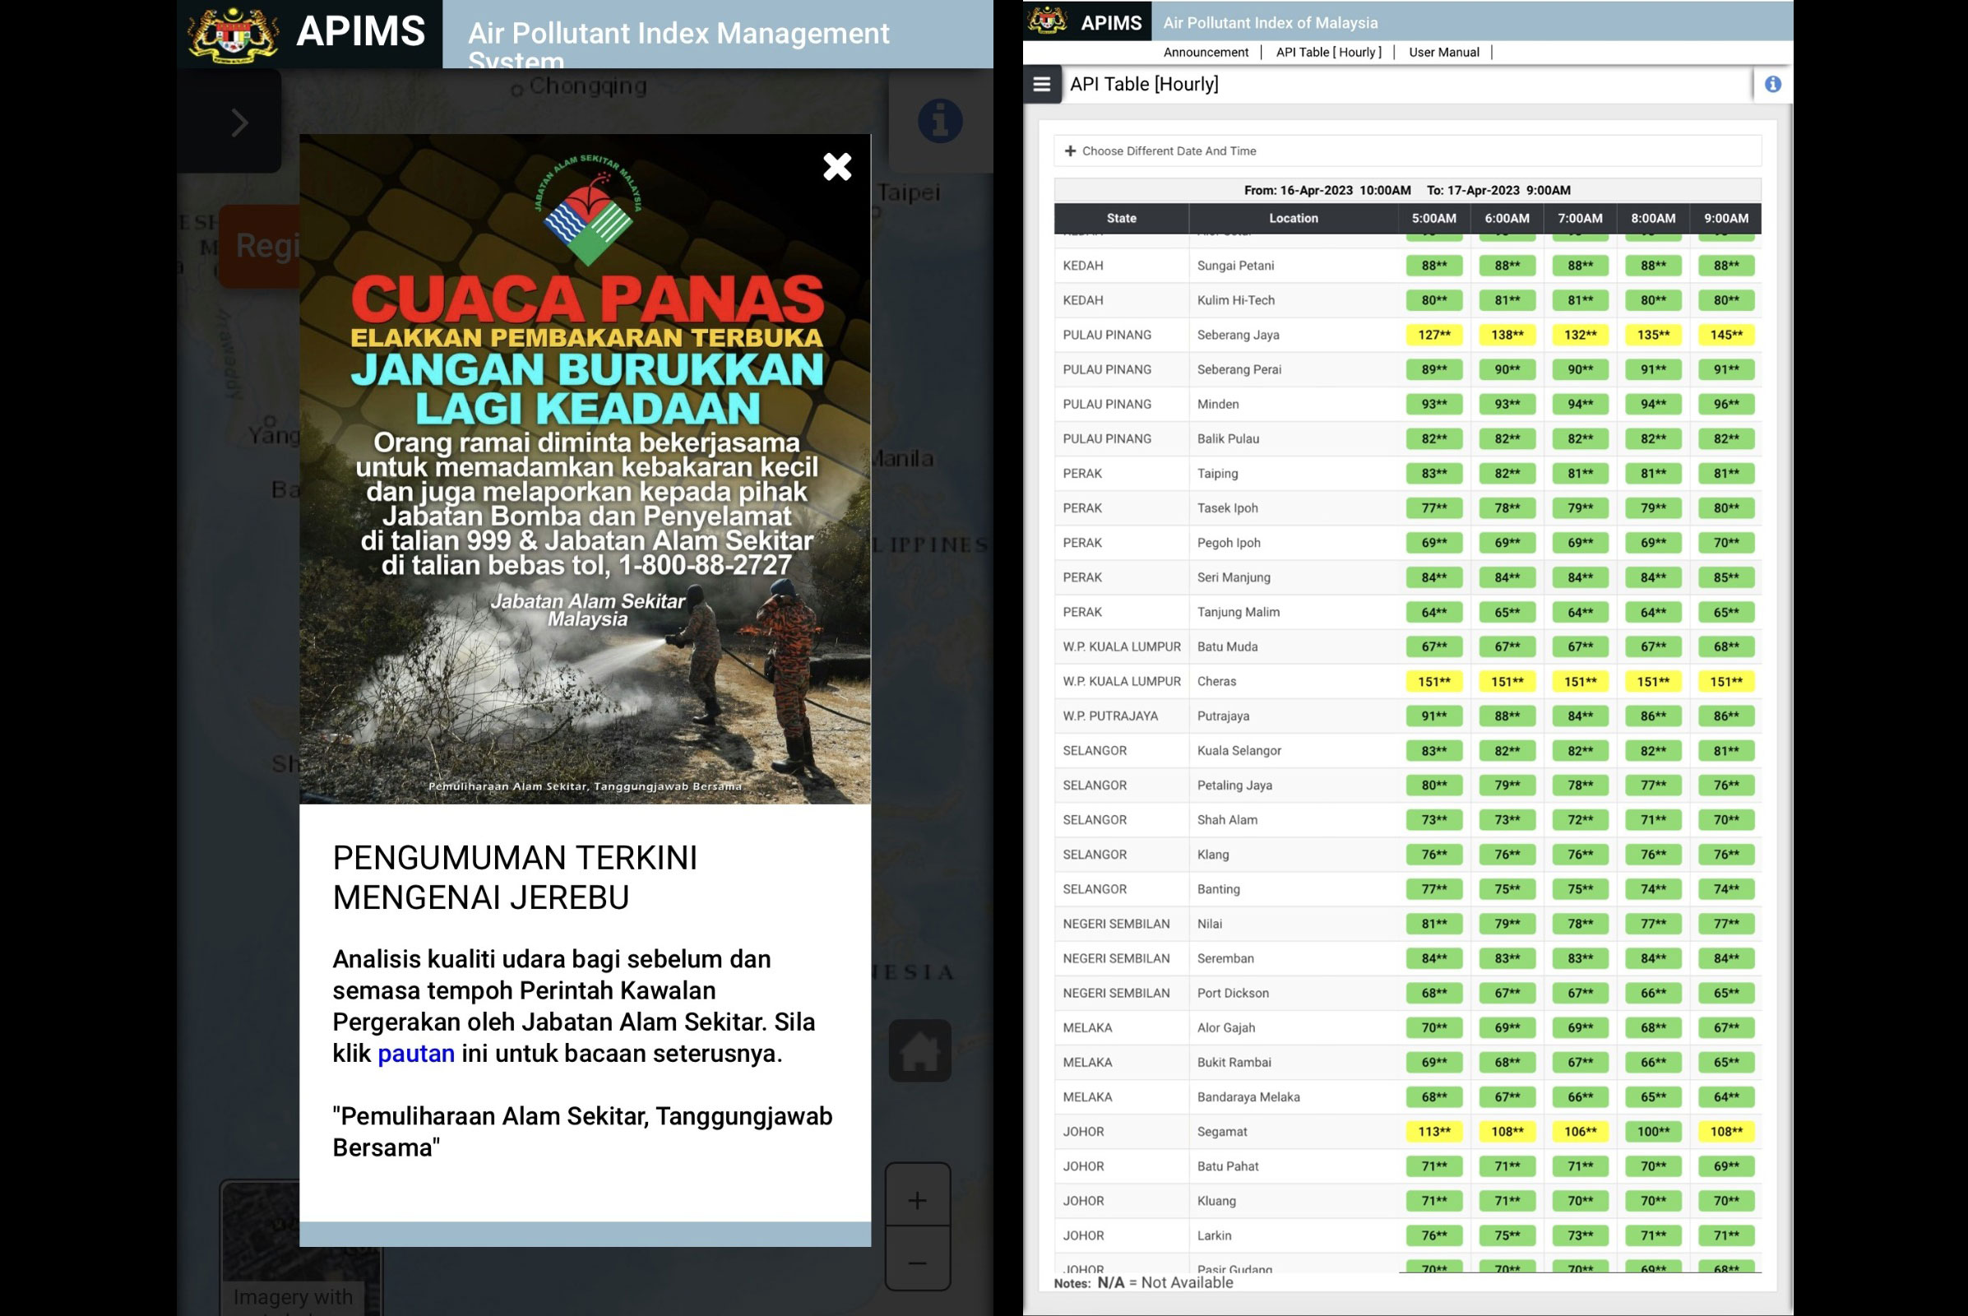This screenshot has height=1316, width=1968.
Task: Click the Cuaca Panas poster image
Action: 585,469
